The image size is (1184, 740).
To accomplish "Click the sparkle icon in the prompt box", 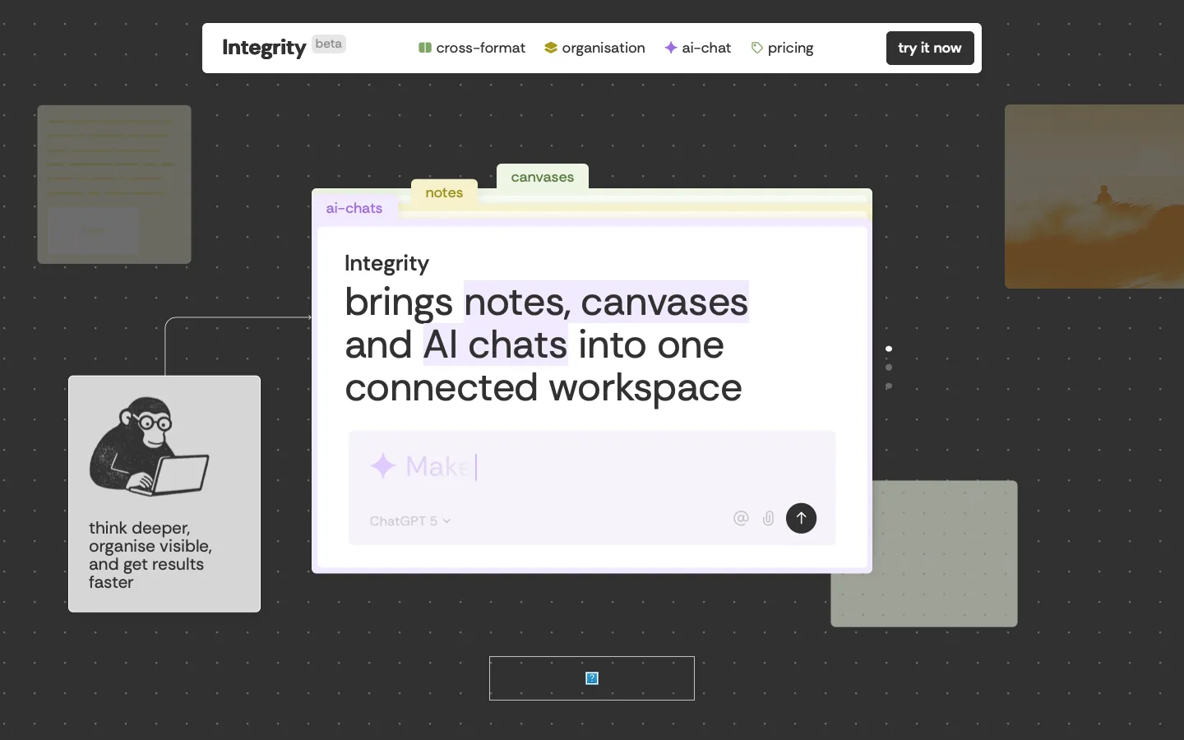I will point(383,465).
